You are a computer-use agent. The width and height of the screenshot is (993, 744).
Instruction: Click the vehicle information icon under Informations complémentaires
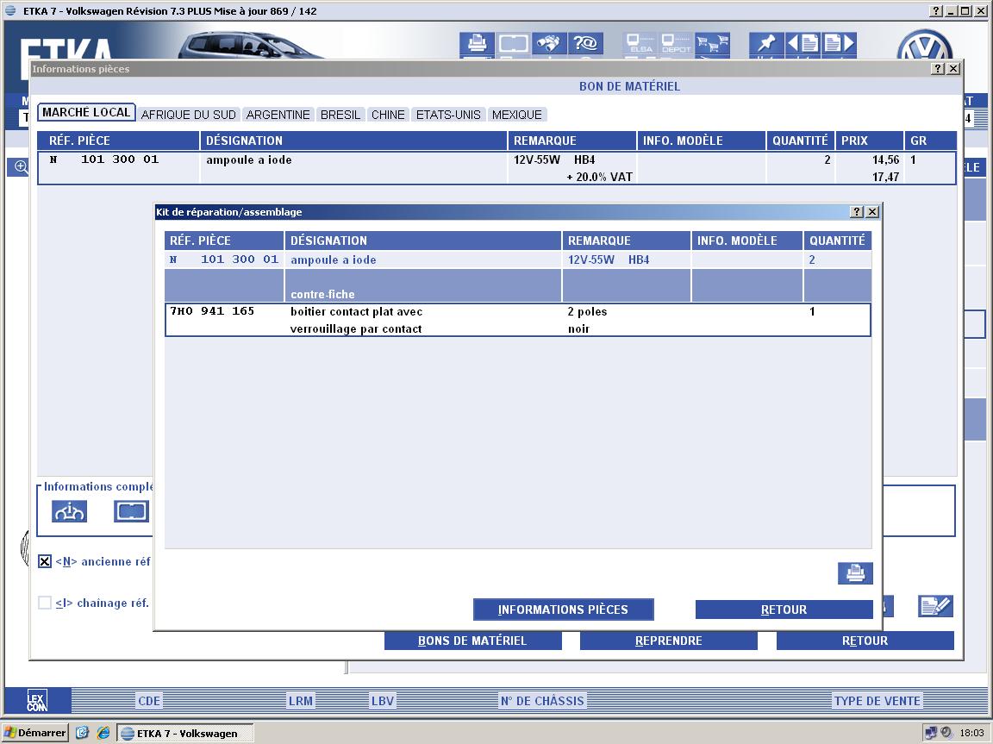point(70,511)
